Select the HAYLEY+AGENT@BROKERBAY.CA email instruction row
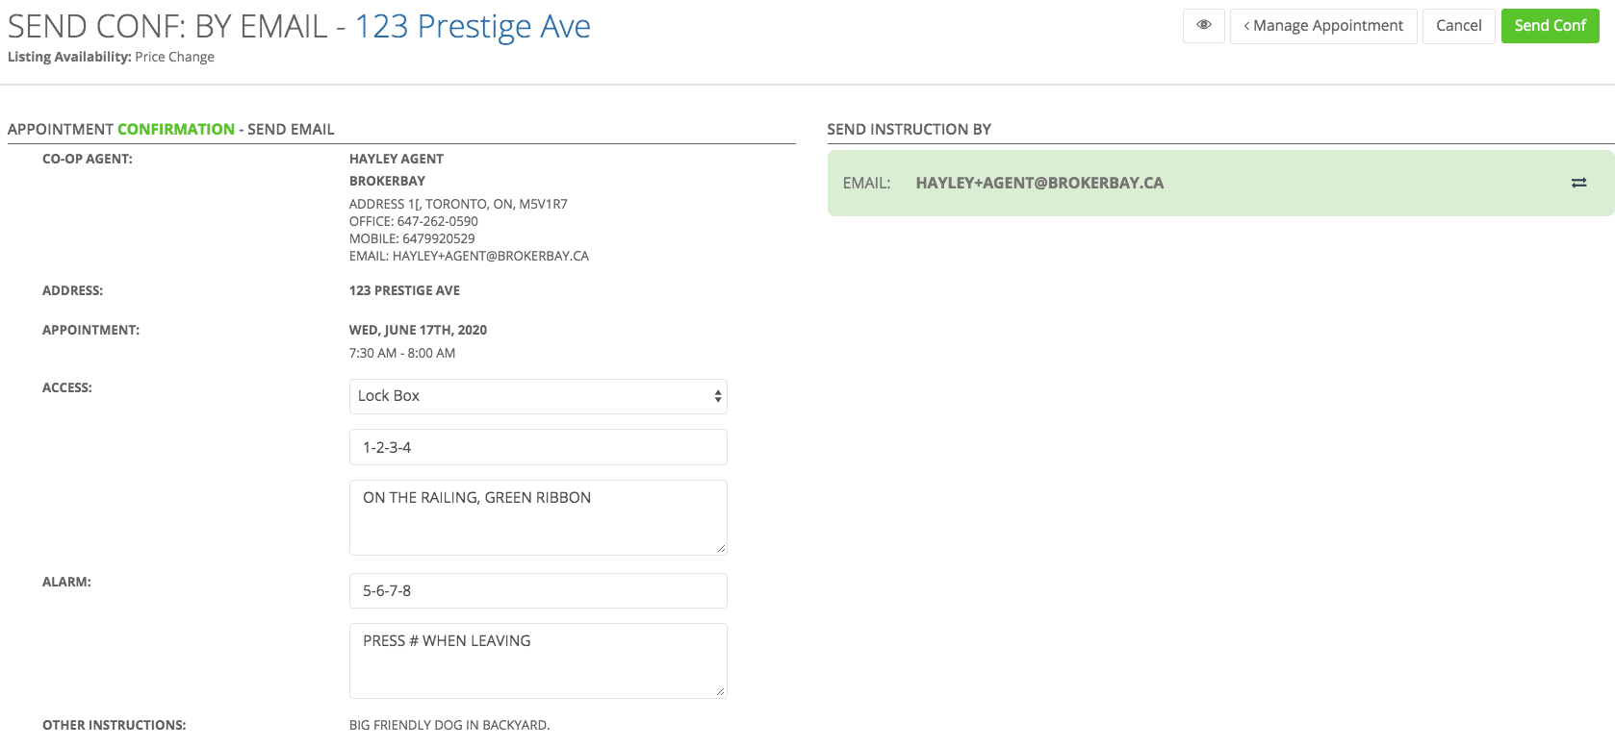 tap(1220, 183)
